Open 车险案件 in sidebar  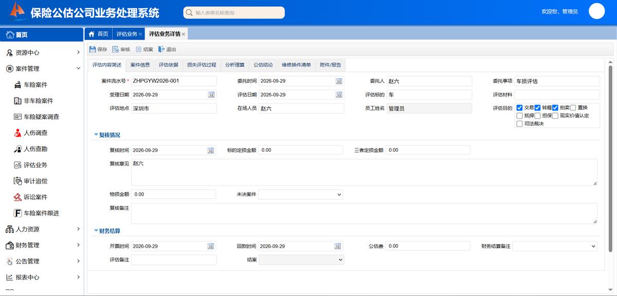pos(35,85)
